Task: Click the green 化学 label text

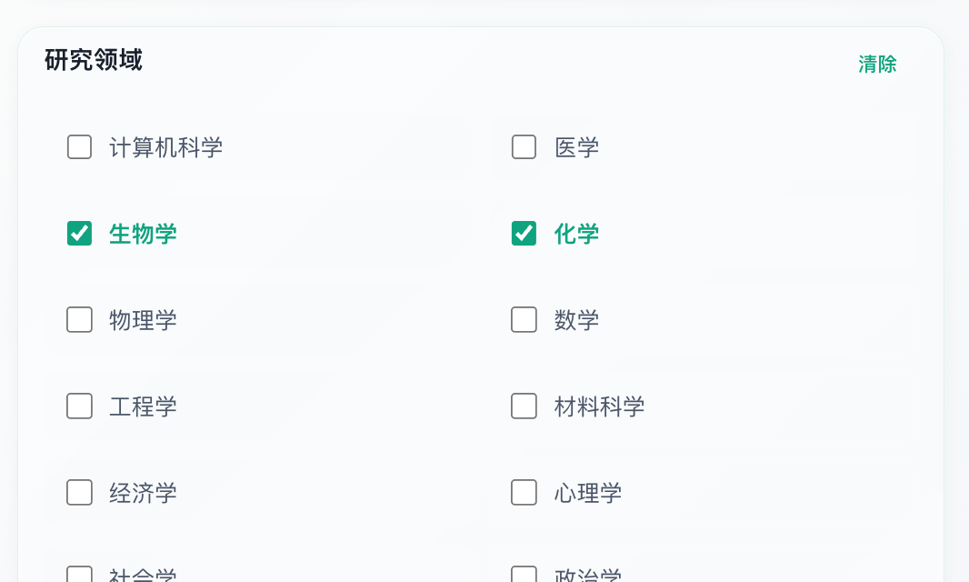Action: coord(576,234)
